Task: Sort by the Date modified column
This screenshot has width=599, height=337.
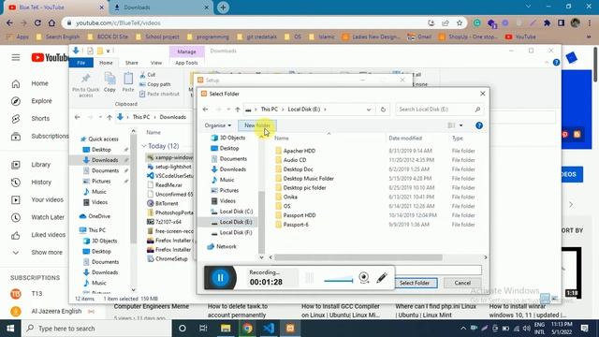Action: coord(405,139)
